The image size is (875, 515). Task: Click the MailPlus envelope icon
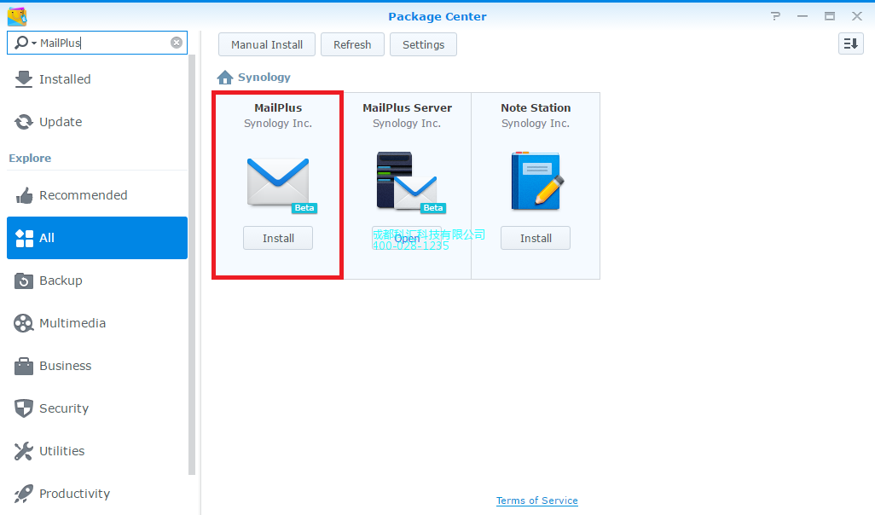pyautogui.click(x=278, y=182)
